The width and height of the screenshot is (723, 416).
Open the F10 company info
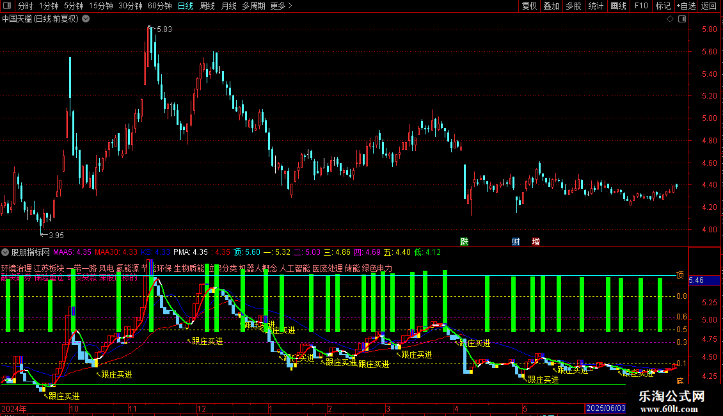tap(641, 6)
